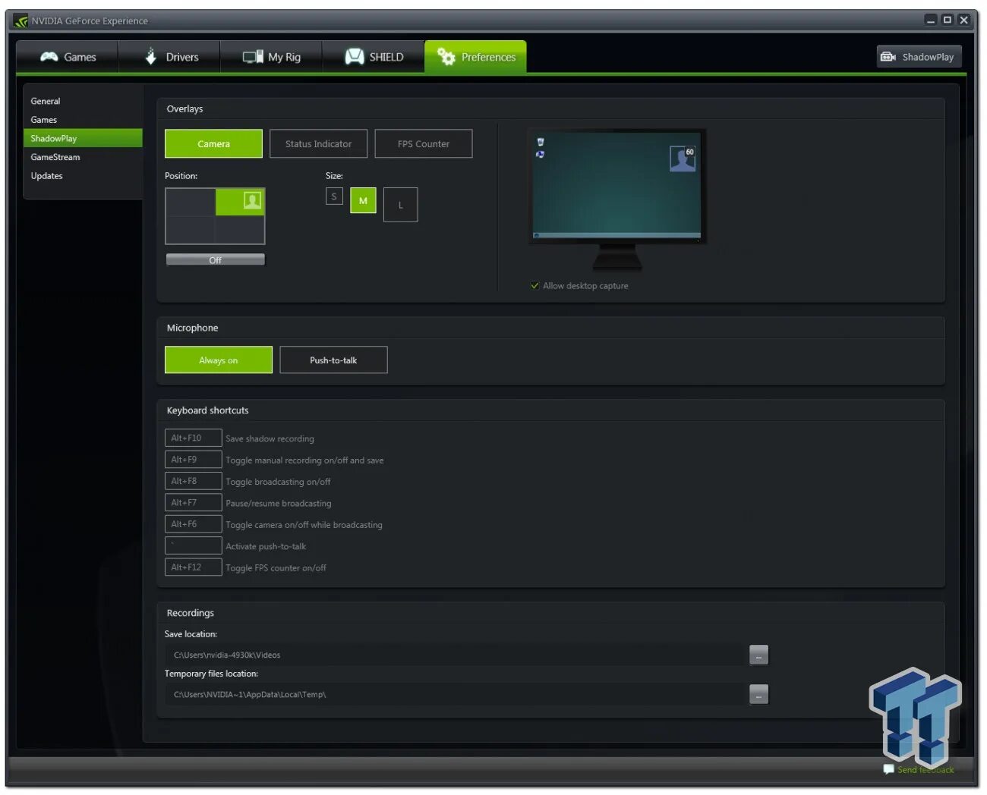Set camera position to bottom-right quadrant

pyautogui.click(x=240, y=230)
